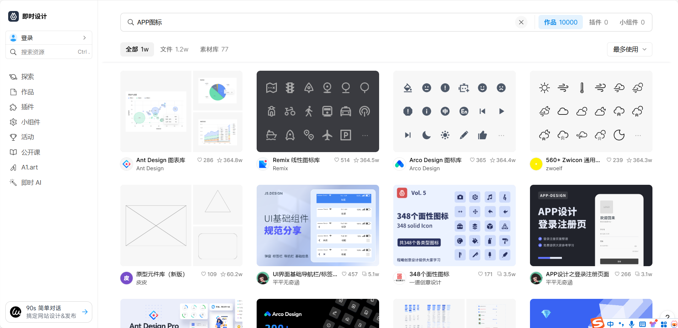This screenshot has height=328, width=678.
Task: Select the 全部 1w filter tab
Action: (x=137, y=49)
